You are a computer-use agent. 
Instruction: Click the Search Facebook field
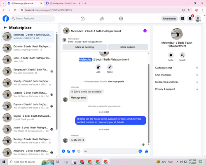(33, 19)
